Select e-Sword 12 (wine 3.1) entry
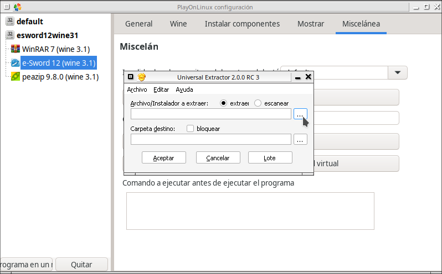 click(59, 62)
